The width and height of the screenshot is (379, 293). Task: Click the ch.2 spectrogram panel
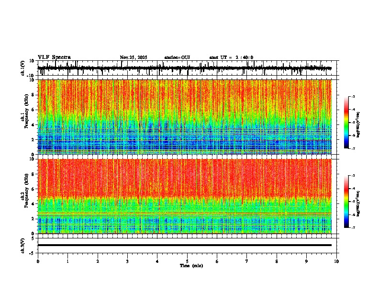(x=185, y=196)
